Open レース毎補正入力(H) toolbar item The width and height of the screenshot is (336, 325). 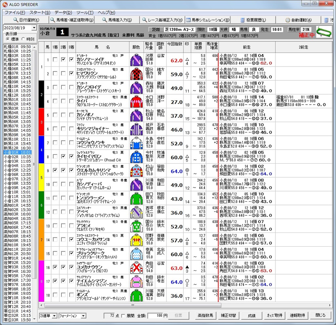162,20
